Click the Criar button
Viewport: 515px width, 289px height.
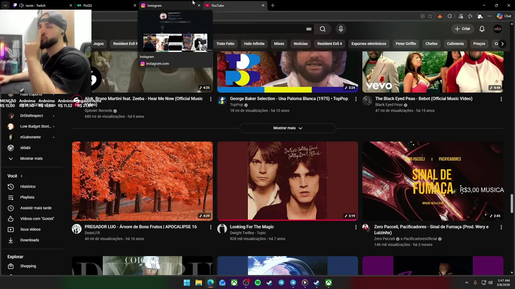pyautogui.click(x=462, y=29)
